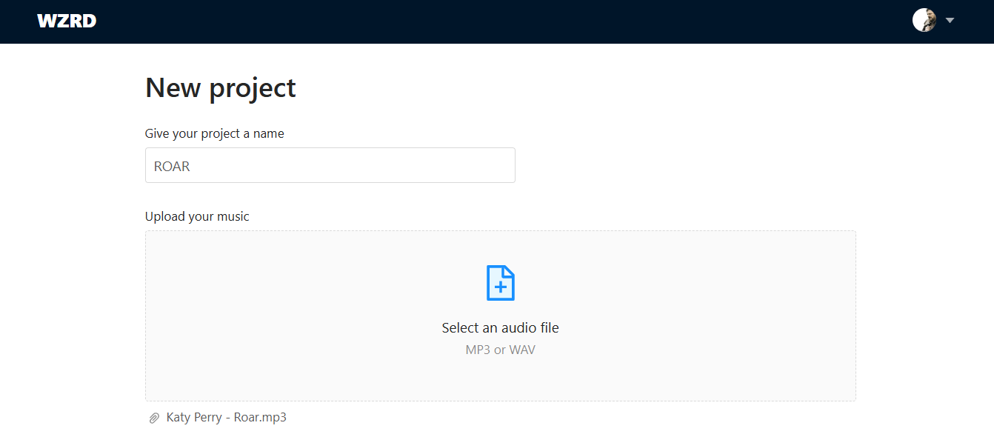
Task: Click the "project" word in the heading
Action: pos(253,87)
